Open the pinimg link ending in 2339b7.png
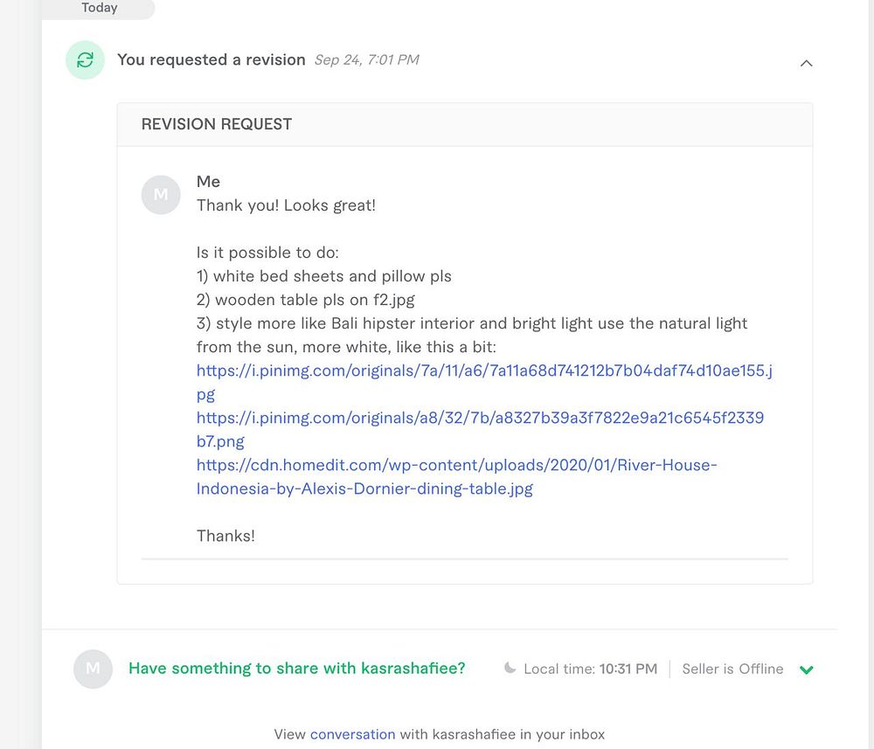874x749 pixels. click(479, 418)
